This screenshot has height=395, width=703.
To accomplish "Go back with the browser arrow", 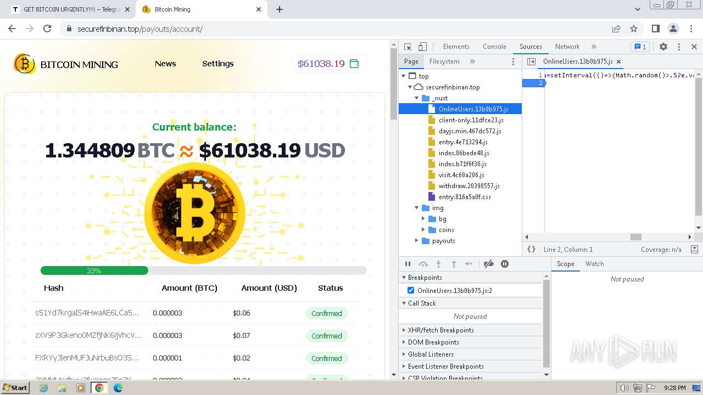I will (x=12, y=29).
